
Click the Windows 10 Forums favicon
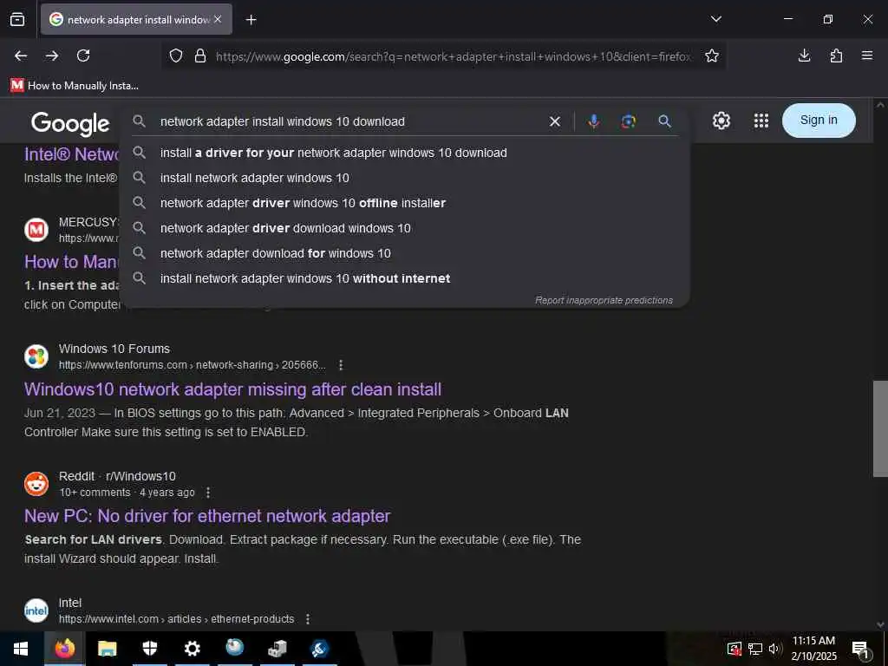click(x=36, y=356)
